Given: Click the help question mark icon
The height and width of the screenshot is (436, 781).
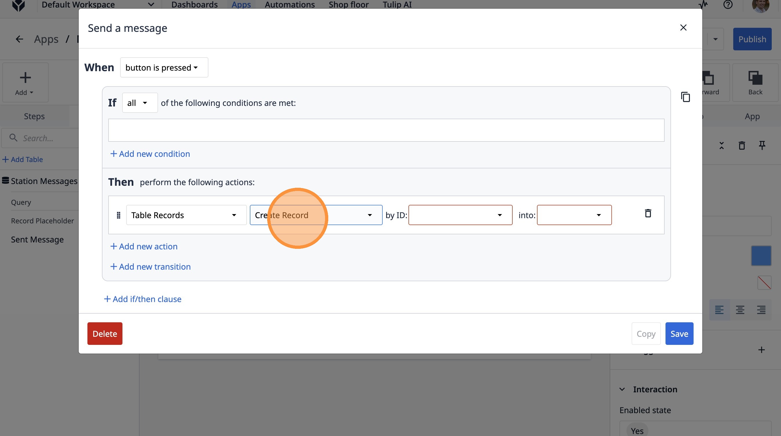Looking at the screenshot, I should (x=728, y=5).
